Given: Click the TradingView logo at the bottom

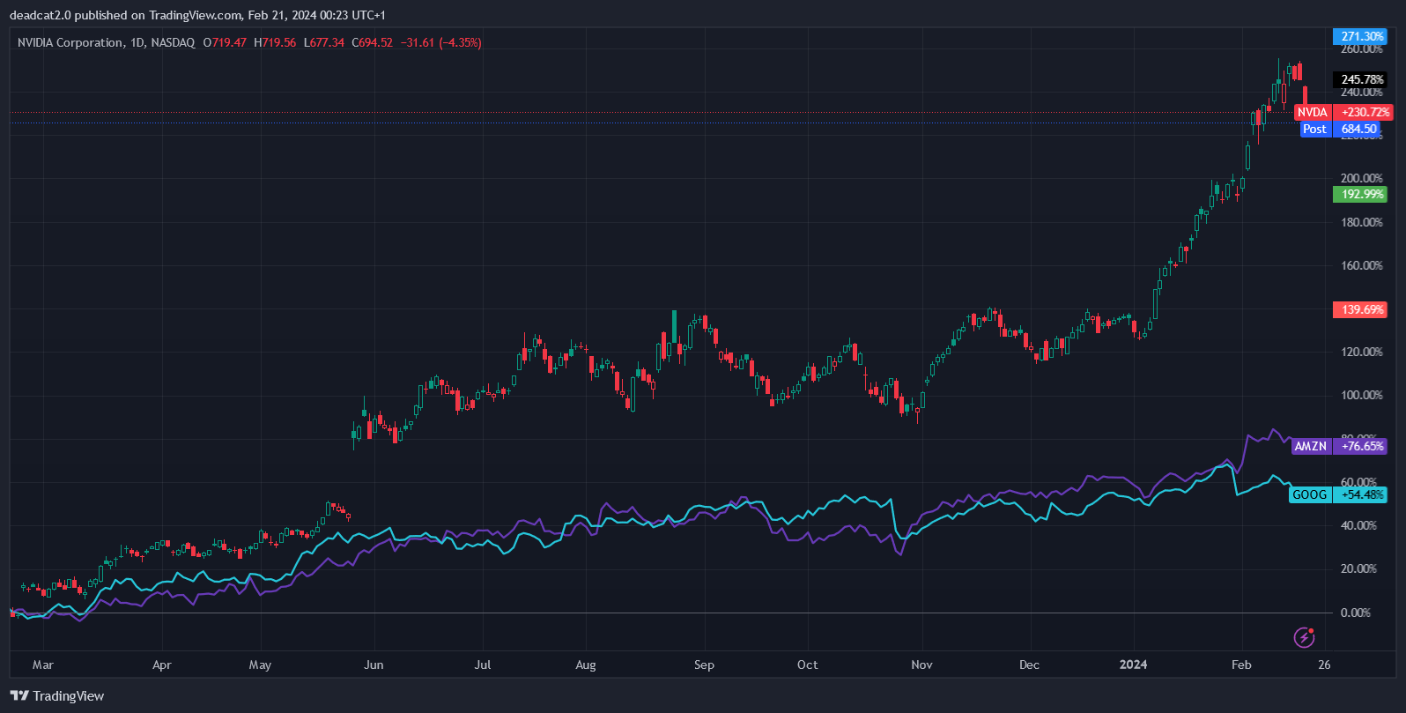Looking at the screenshot, I should (57, 696).
